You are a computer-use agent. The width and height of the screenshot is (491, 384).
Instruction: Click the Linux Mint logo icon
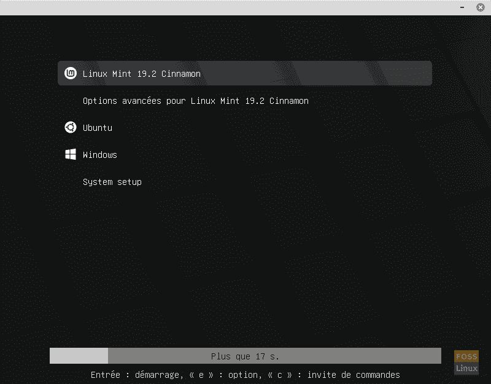[x=71, y=73]
